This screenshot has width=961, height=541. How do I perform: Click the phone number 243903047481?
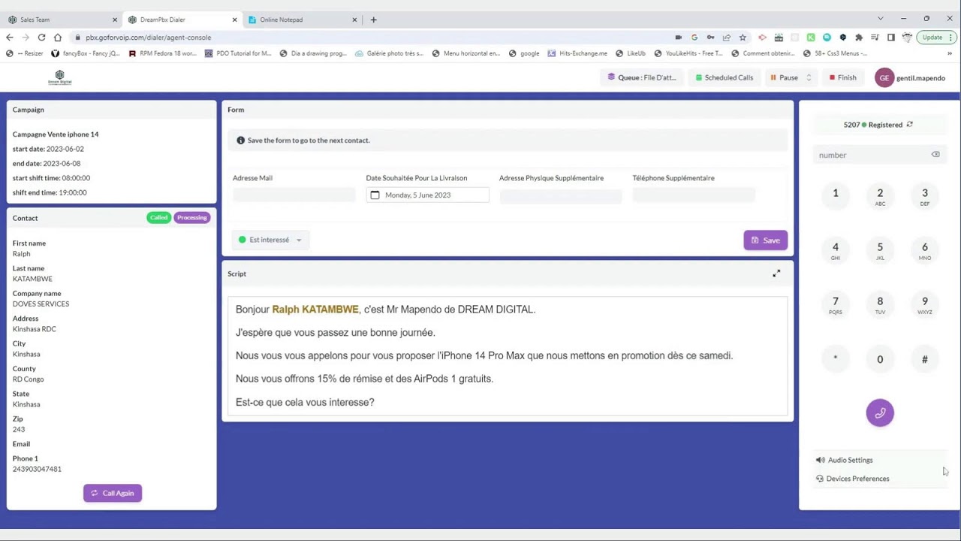37,469
